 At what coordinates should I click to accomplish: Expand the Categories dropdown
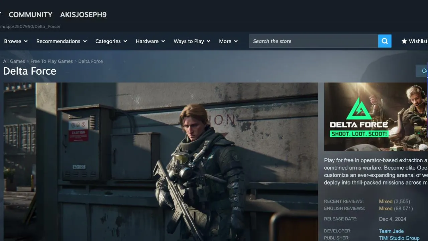point(111,41)
